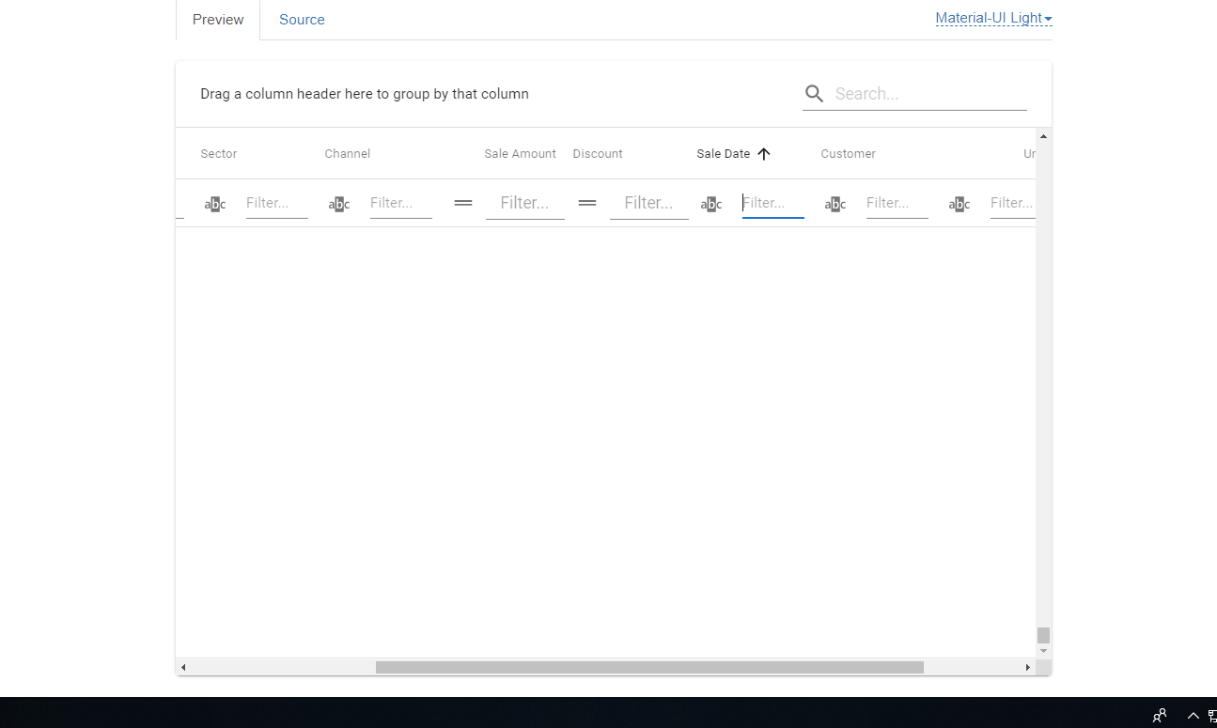Toggle sorting on the Sector column header
1217x728 pixels.
(x=218, y=153)
